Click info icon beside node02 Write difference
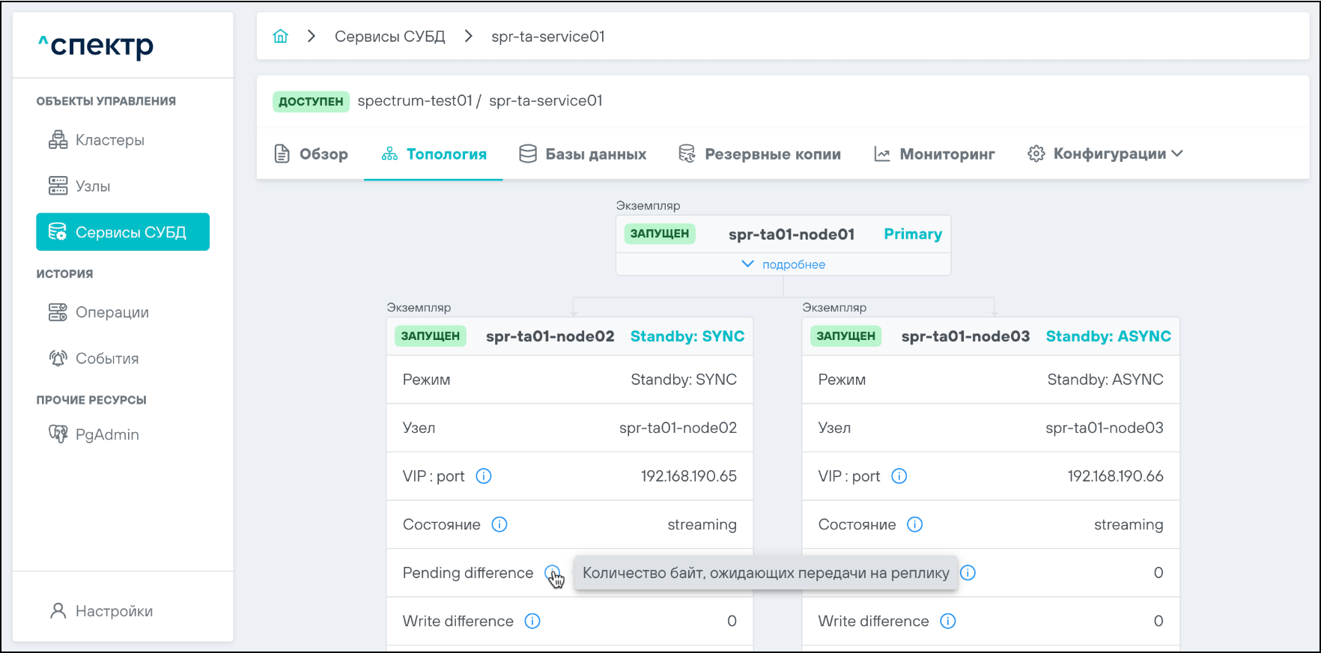The width and height of the screenshot is (1321, 653). coord(532,621)
